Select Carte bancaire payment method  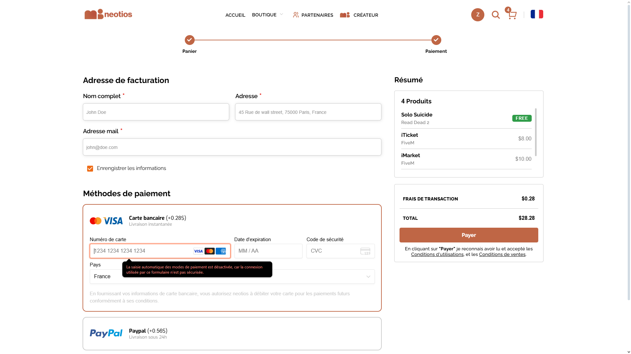point(157,218)
